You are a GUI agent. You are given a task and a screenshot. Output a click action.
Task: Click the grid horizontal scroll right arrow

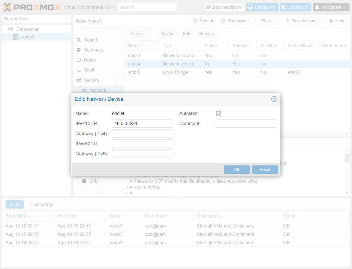[347, 134]
